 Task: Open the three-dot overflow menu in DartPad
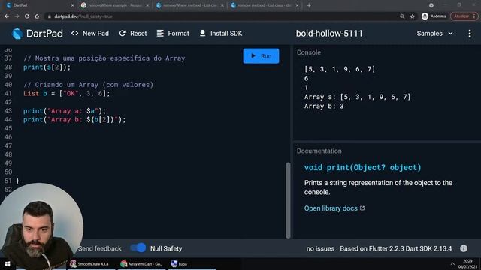pos(470,33)
